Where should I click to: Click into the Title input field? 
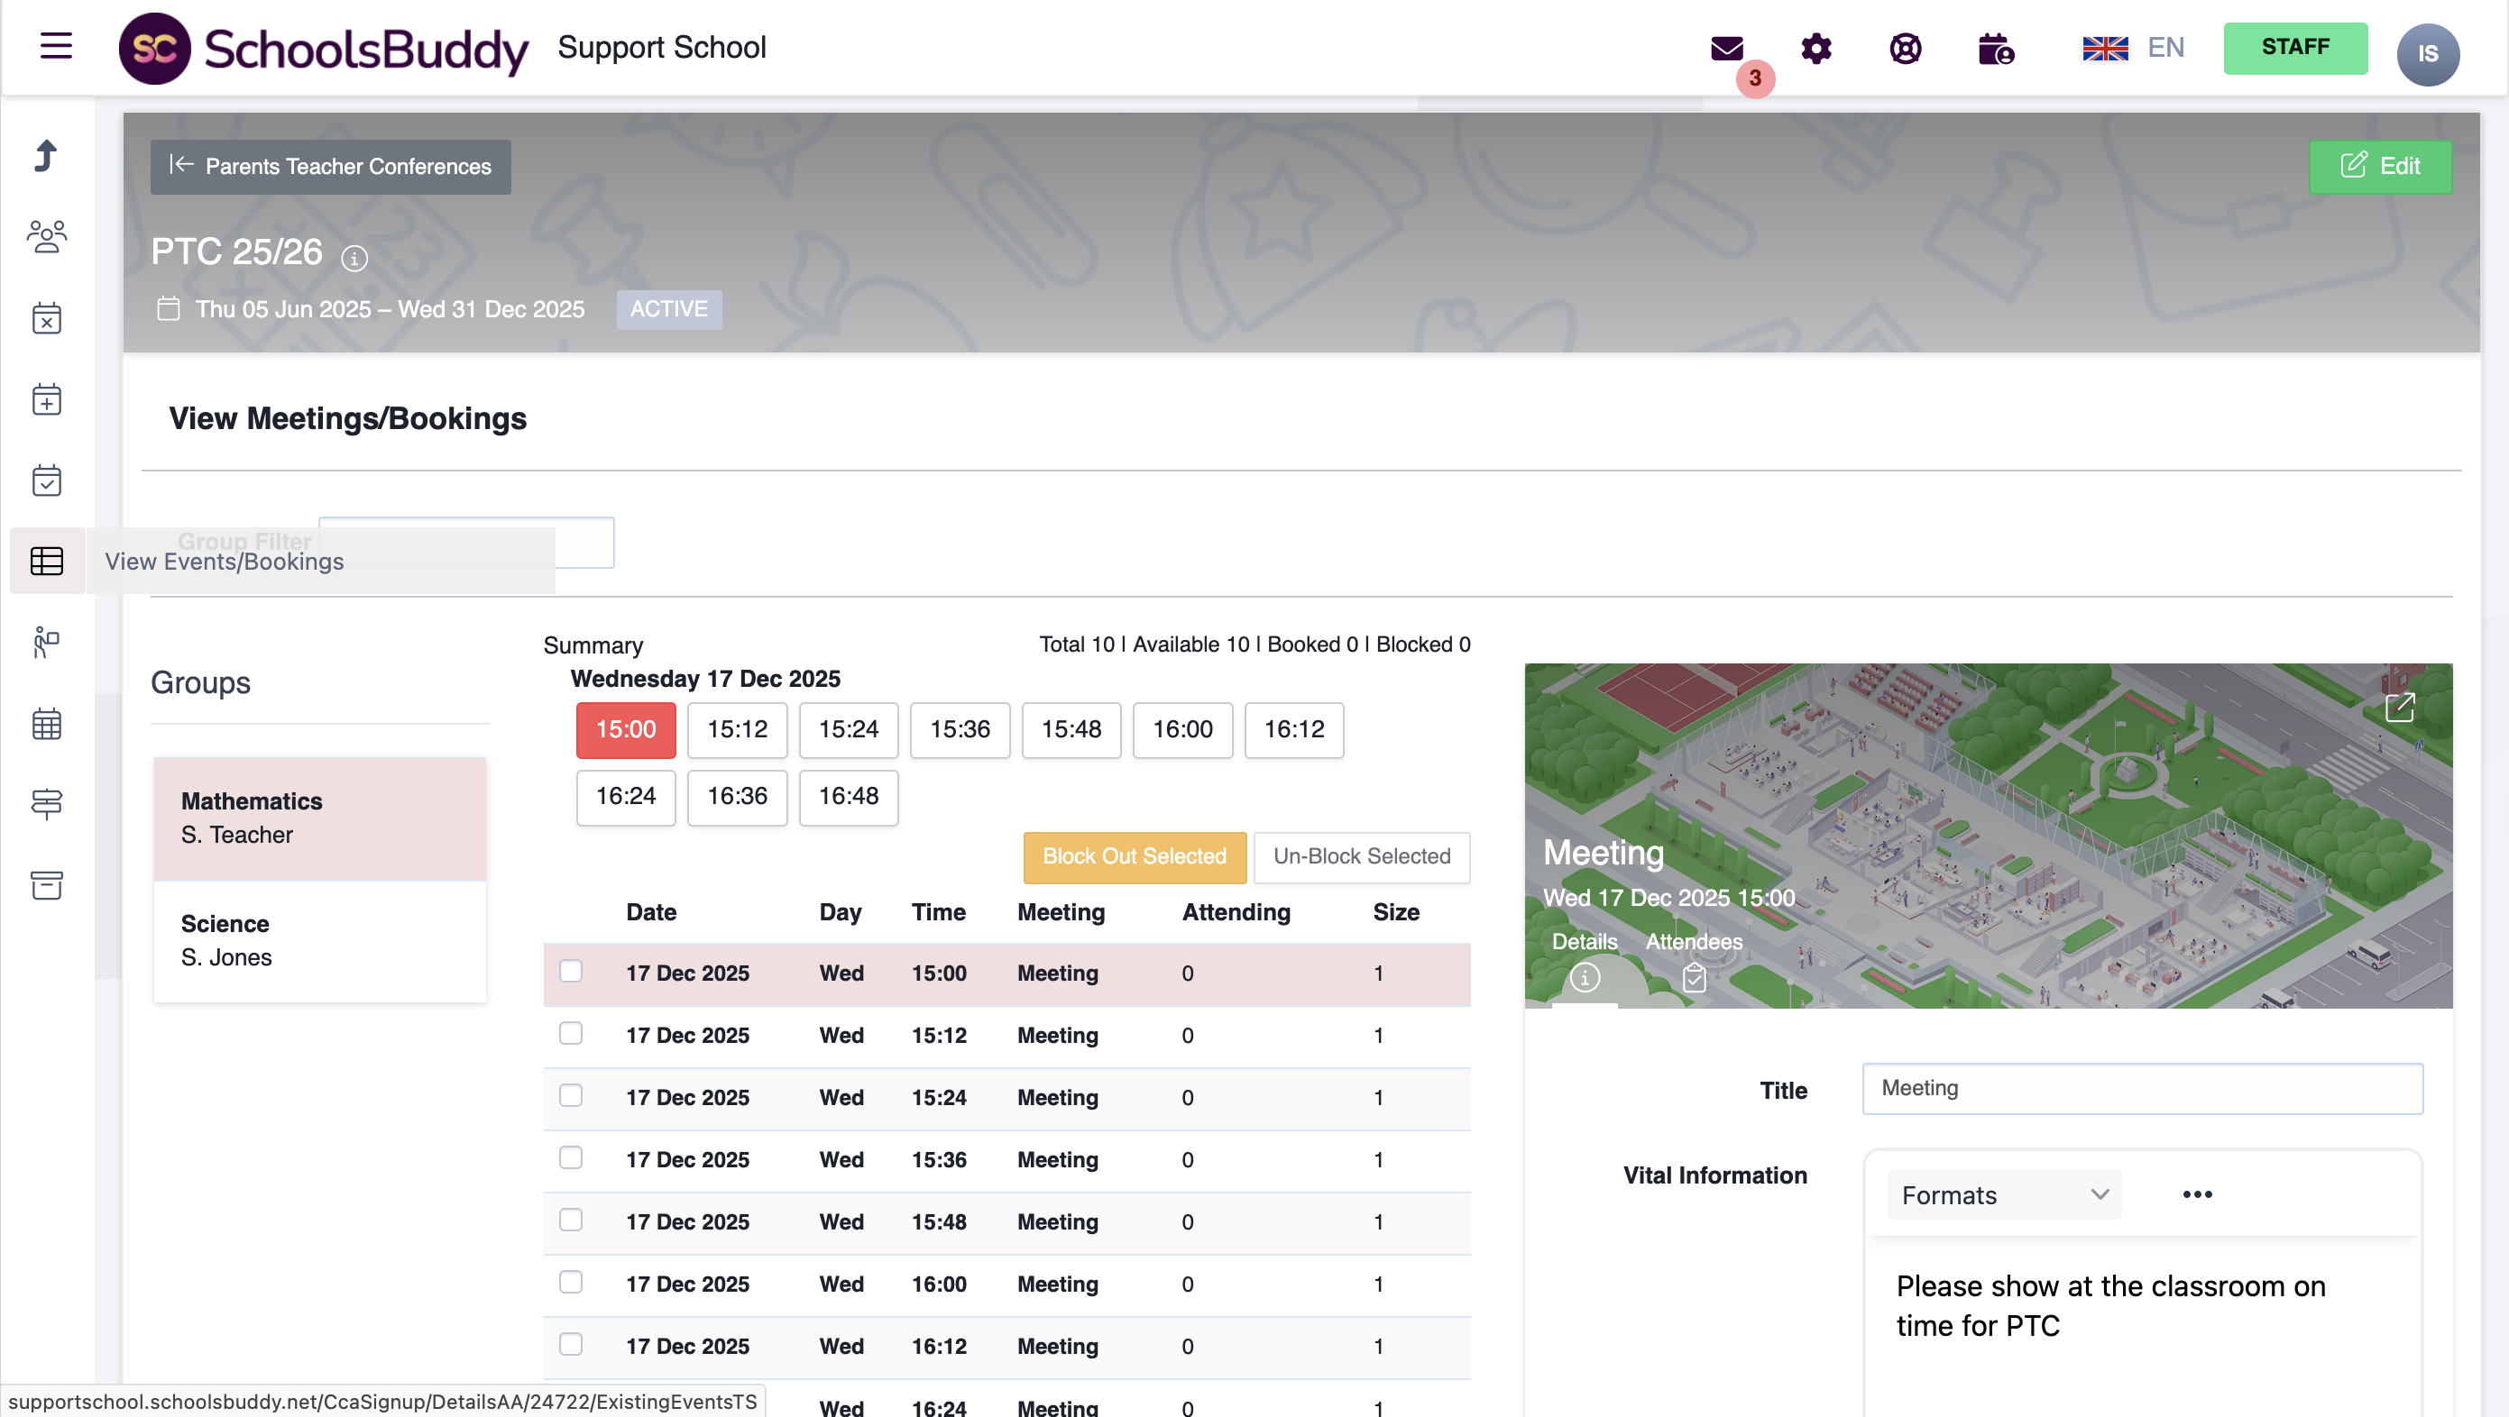(x=2142, y=1088)
